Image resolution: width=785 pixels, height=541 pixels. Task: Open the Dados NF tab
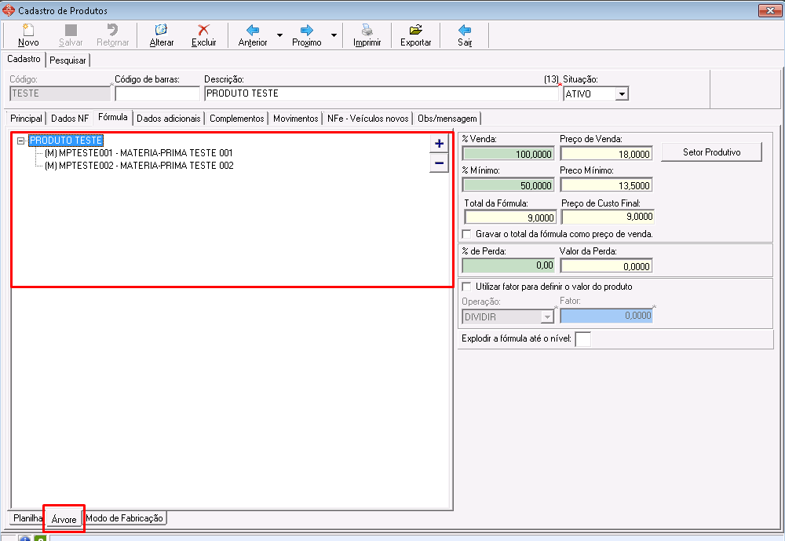click(x=70, y=119)
